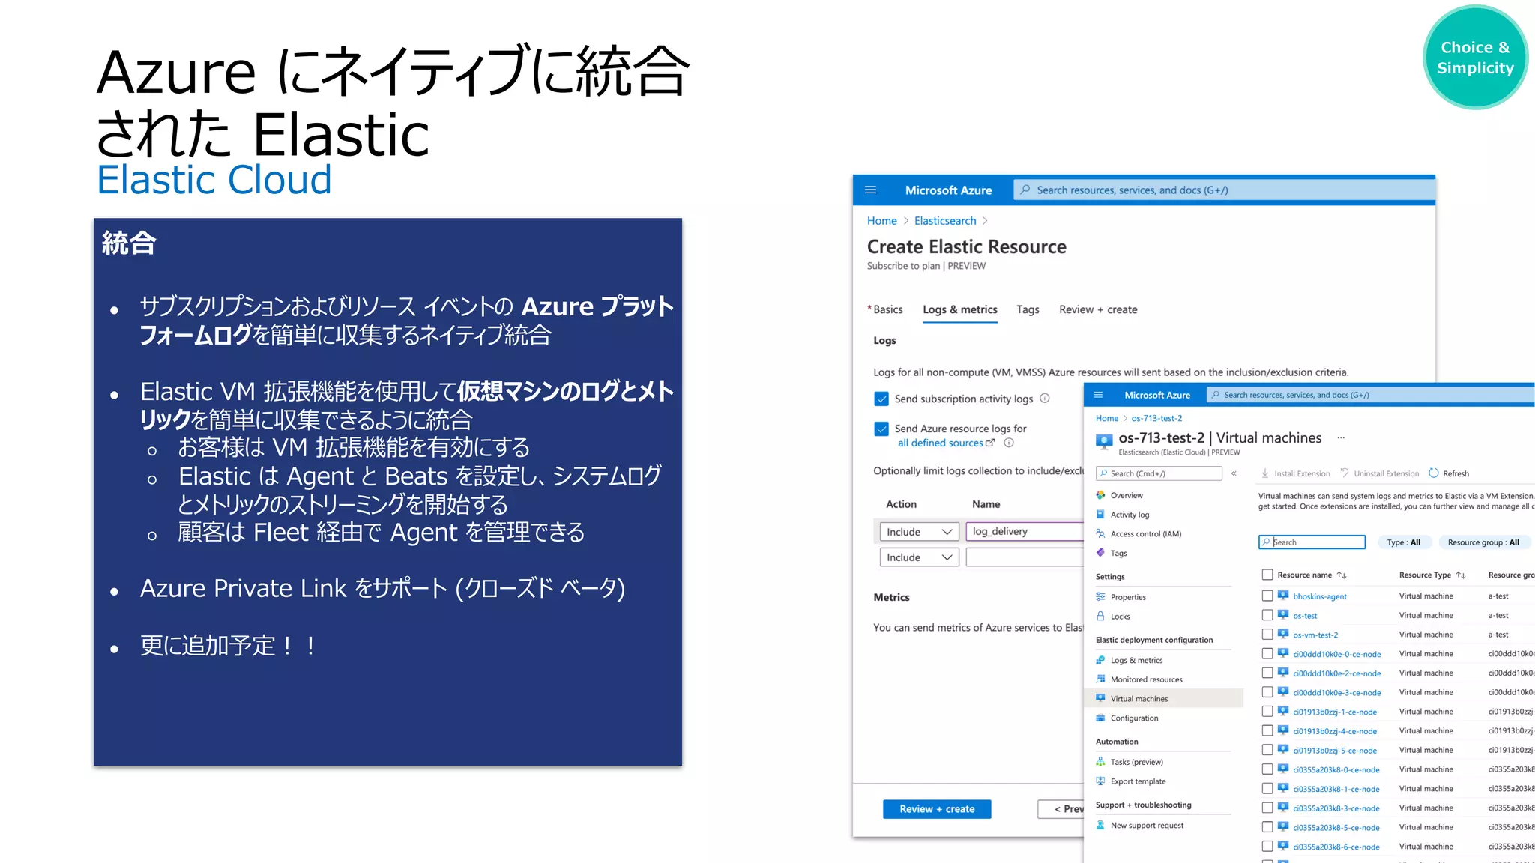Click resource list Search box
Screen dimensions: 1535x863
point(1312,542)
